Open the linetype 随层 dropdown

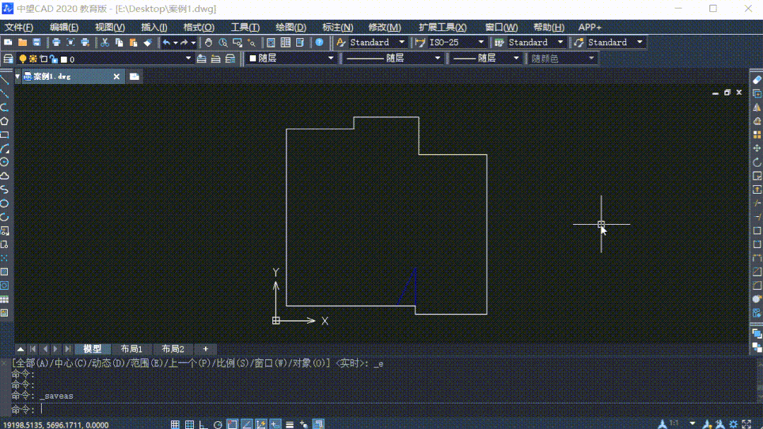[437, 59]
